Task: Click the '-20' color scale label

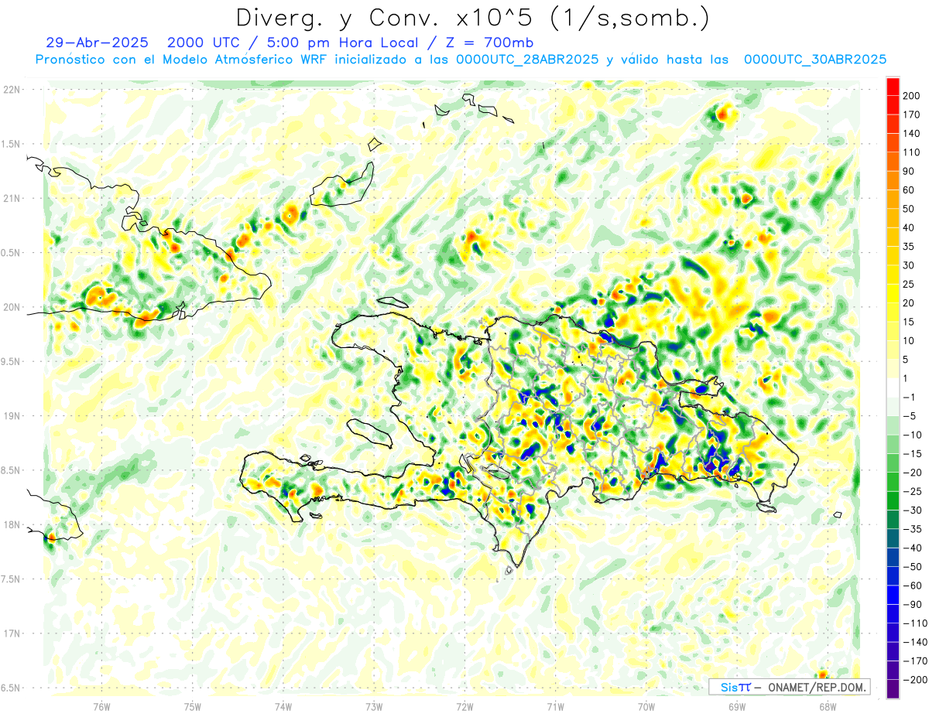Action: 912,473
